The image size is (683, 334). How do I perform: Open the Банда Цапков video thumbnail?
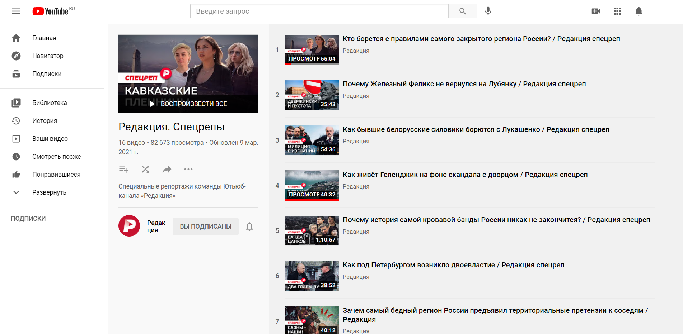click(312, 231)
